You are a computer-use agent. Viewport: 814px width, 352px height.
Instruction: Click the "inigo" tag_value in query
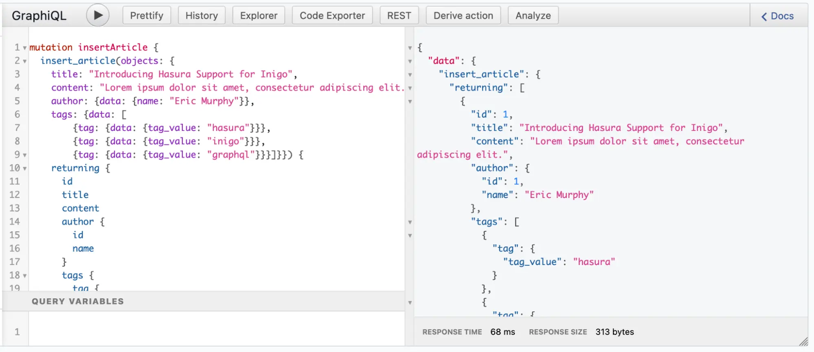tap(226, 141)
